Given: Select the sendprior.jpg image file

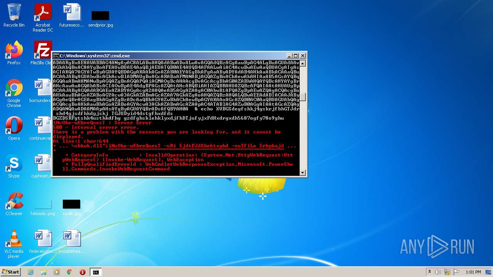Looking at the screenshot, I should pyautogui.click(x=101, y=18).
